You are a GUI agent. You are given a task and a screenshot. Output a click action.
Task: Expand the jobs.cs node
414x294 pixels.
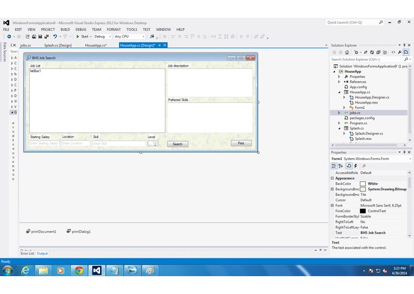tap(340, 113)
